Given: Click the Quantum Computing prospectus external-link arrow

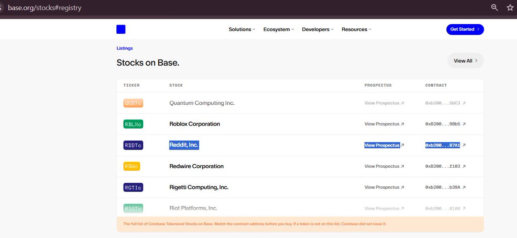Looking at the screenshot, I should (402, 103).
